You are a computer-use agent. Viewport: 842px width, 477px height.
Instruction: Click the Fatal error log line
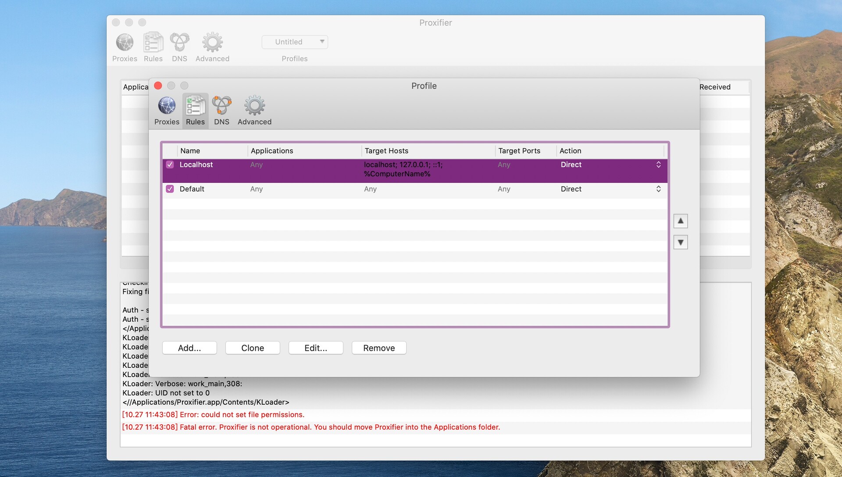coord(311,427)
